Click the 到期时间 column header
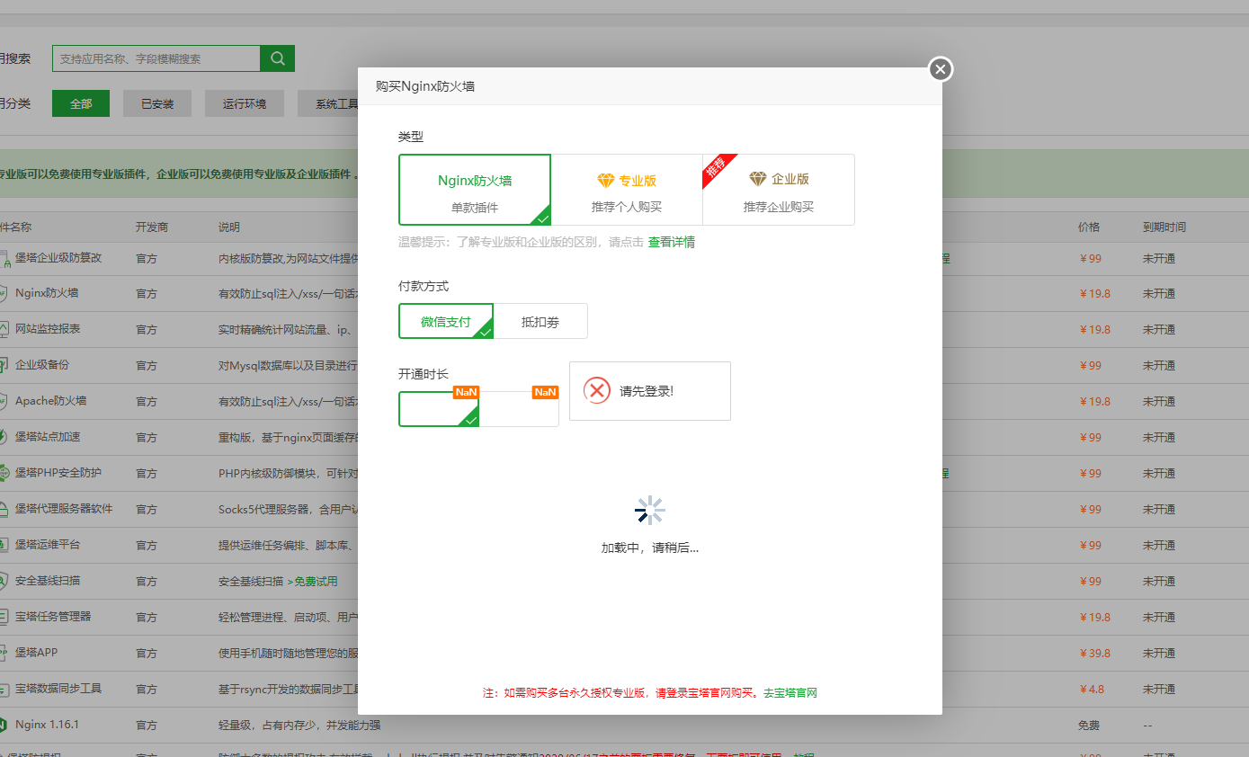 click(x=1164, y=227)
